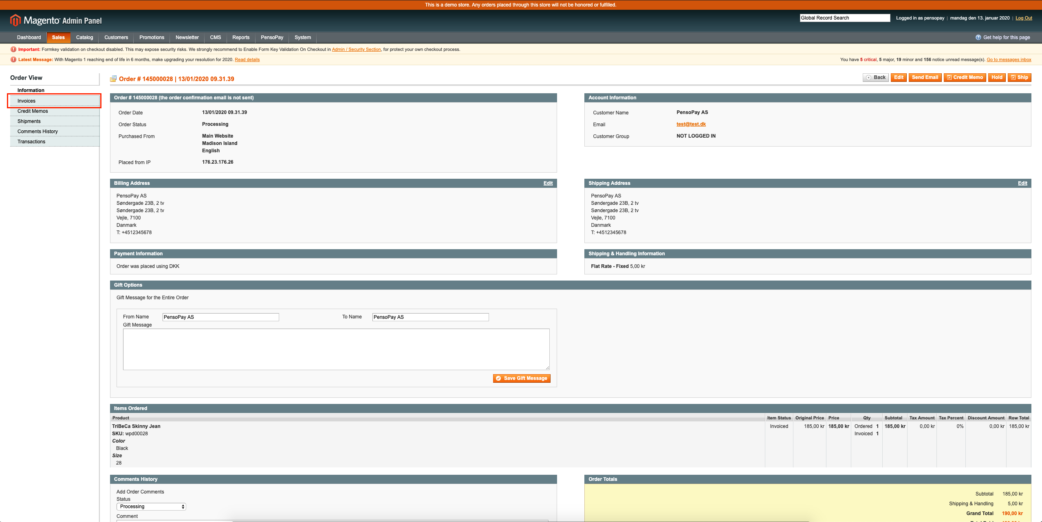Click the Flat Rate - Fixed shipping text

[x=610, y=266]
